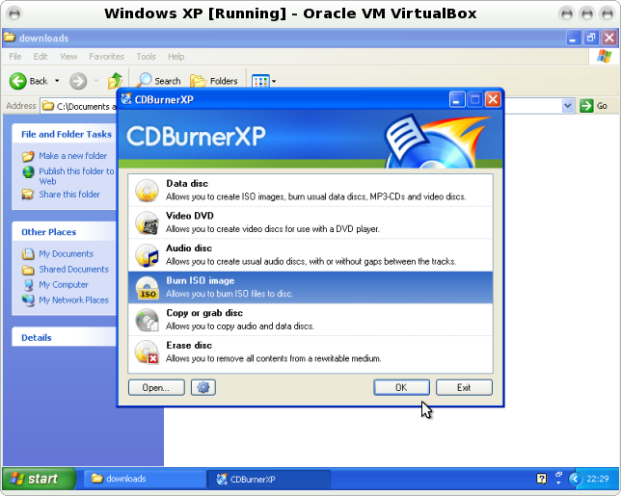Click the My Documents icon in Other Places

tap(28, 253)
